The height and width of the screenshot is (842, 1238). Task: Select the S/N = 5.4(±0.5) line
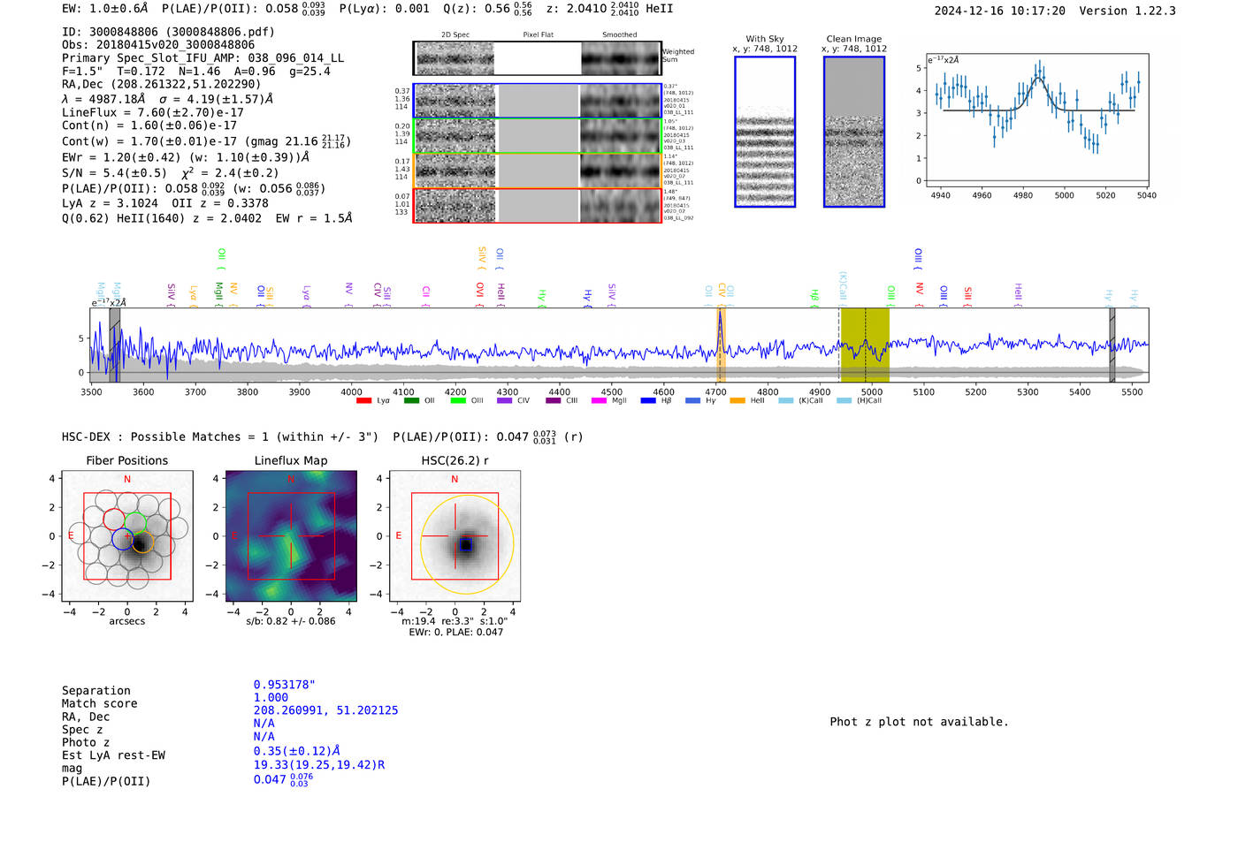point(170,173)
